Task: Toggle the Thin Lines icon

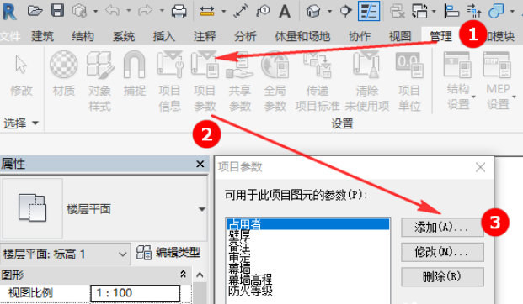Action: pyautogui.click(x=369, y=11)
